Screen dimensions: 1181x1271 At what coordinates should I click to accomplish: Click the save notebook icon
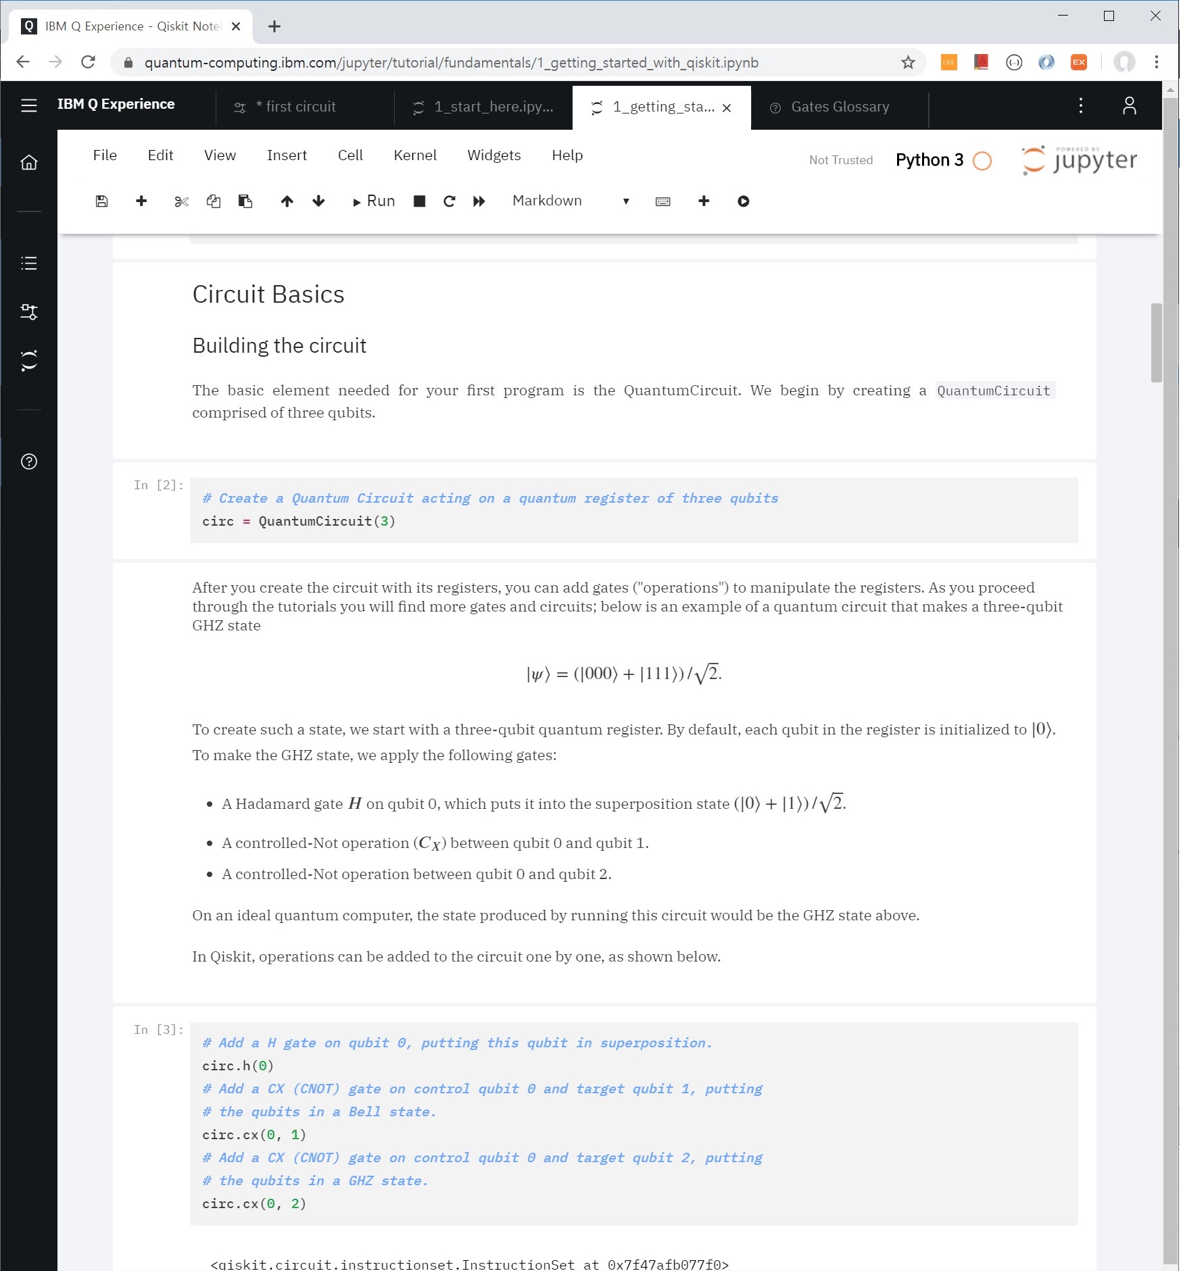point(101,201)
